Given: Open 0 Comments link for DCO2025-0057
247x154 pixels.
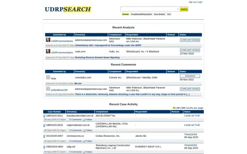Looking at the screenshot, I should 75,141.
